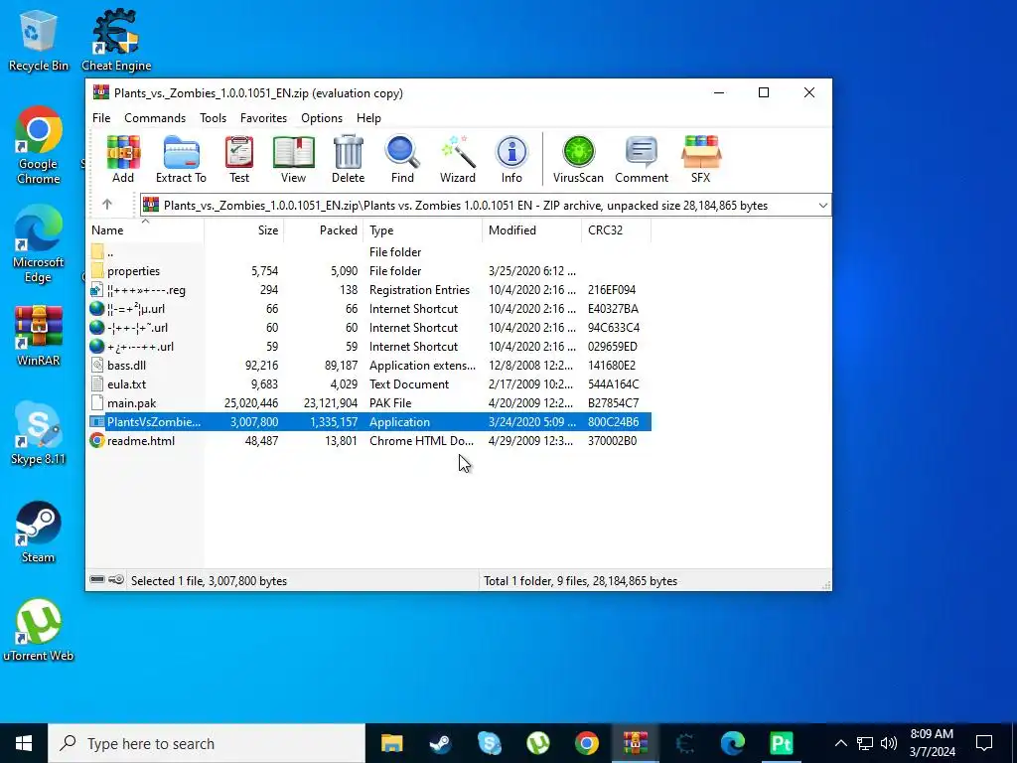The image size is (1017, 763).
Task: Click Extract To in WinRAR toolbar
Action: point(181,159)
